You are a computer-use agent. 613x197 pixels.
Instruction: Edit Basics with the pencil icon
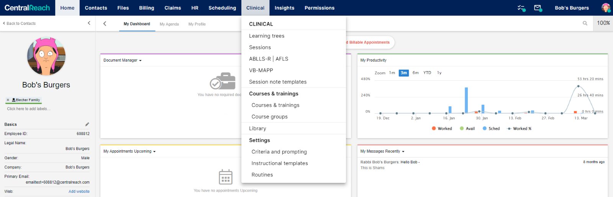pyautogui.click(x=87, y=124)
